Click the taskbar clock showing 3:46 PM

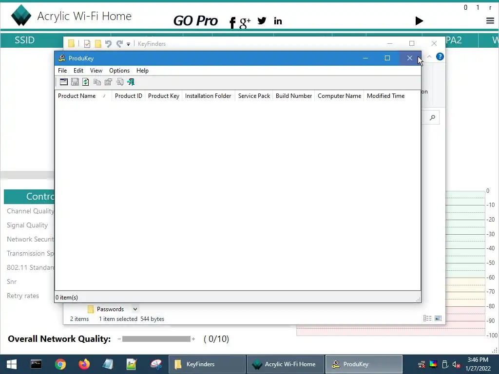tap(478, 364)
